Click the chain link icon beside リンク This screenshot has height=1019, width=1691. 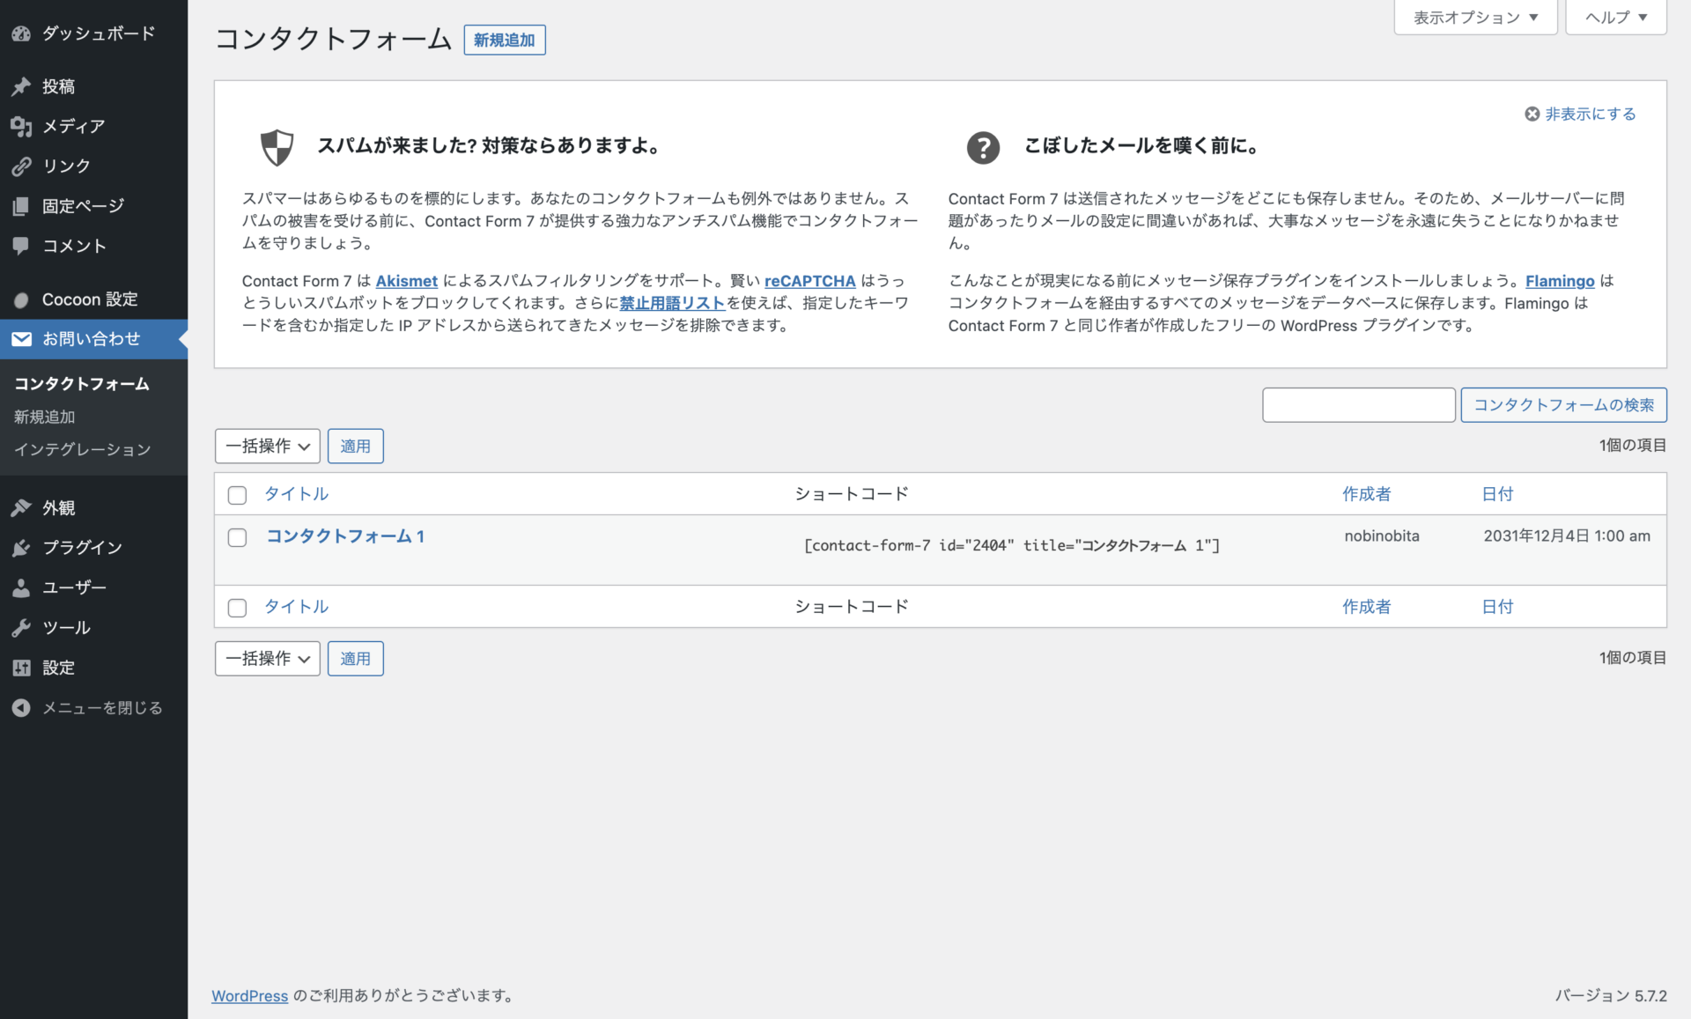pos(21,166)
